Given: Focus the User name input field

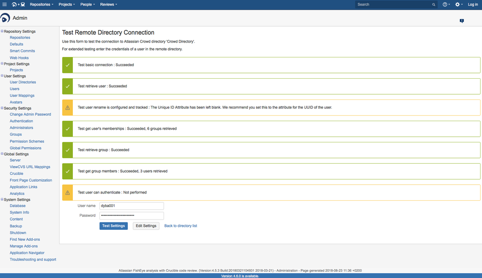Looking at the screenshot, I should [132, 206].
